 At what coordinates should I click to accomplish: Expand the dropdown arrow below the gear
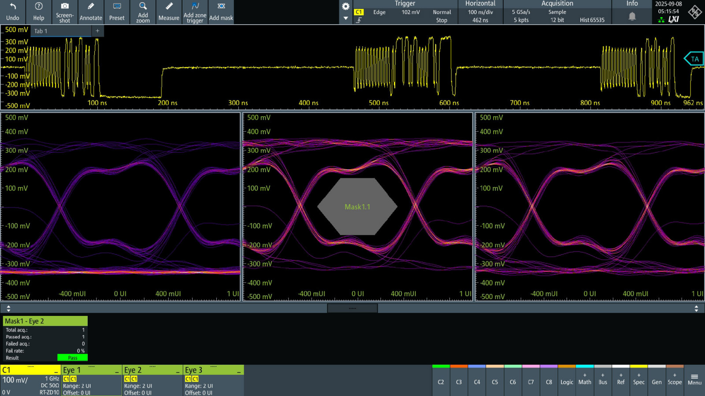(x=346, y=18)
